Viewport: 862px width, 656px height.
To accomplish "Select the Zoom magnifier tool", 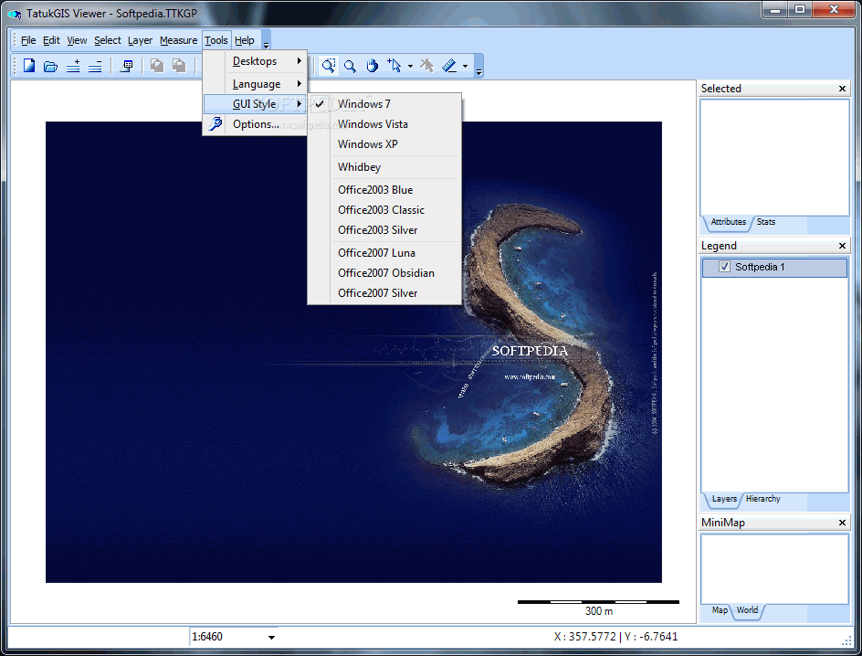I will [351, 66].
